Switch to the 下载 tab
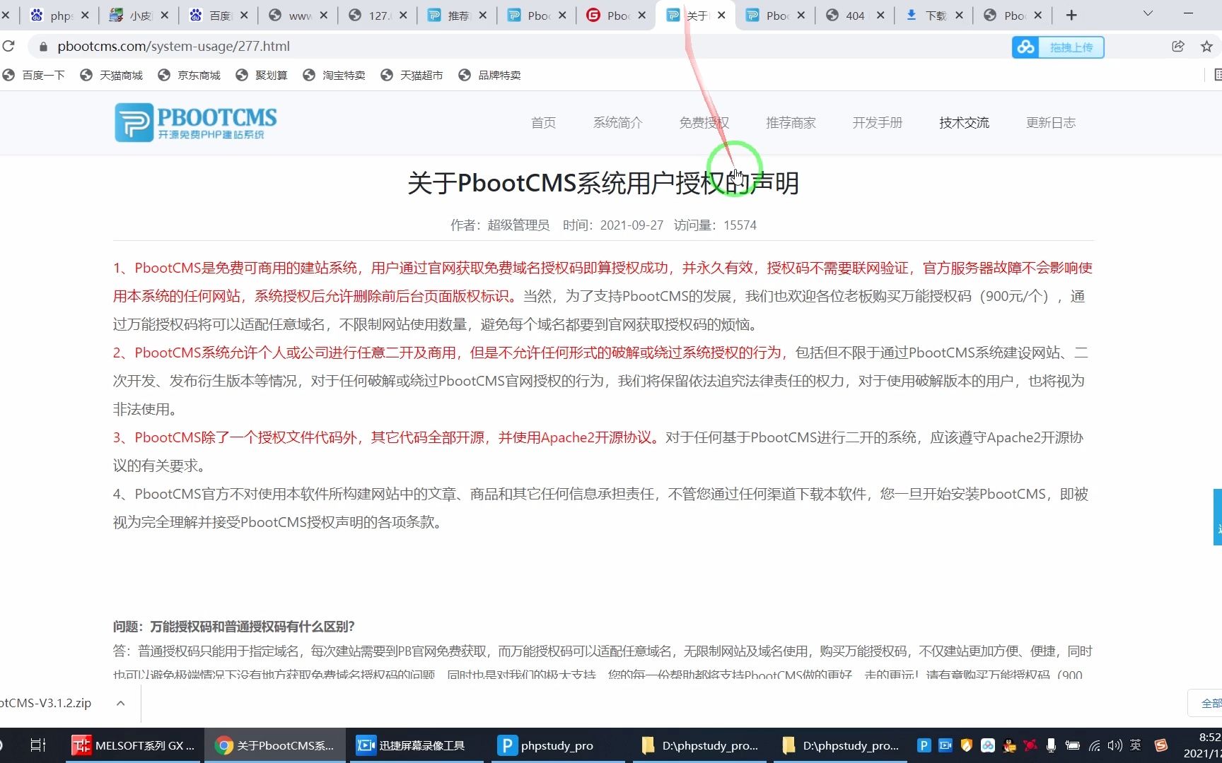1222x763 pixels. (x=934, y=15)
